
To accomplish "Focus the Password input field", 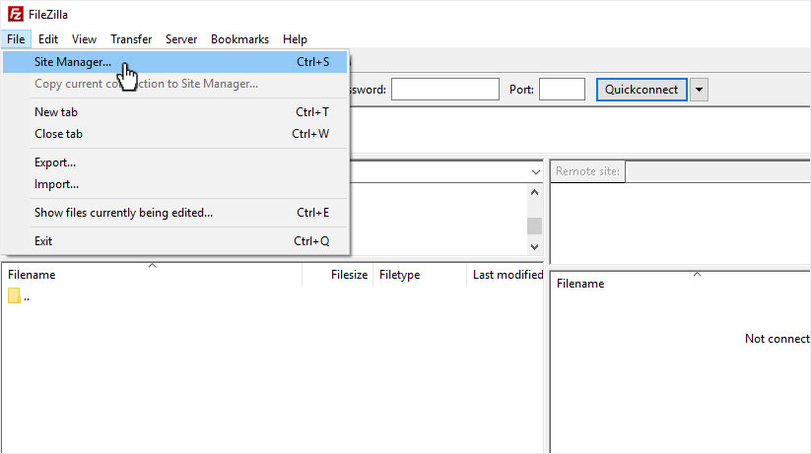I will pos(444,90).
